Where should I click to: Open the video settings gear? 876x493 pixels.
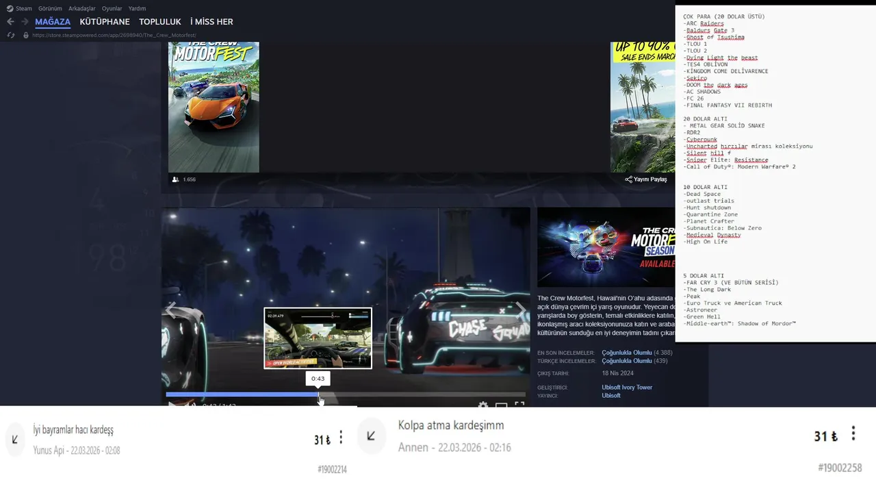483,405
